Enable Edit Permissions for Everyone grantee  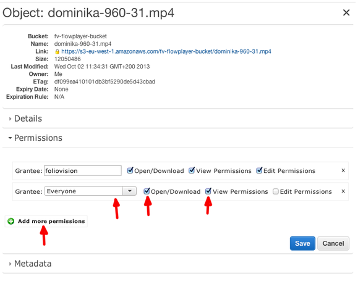(276, 191)
